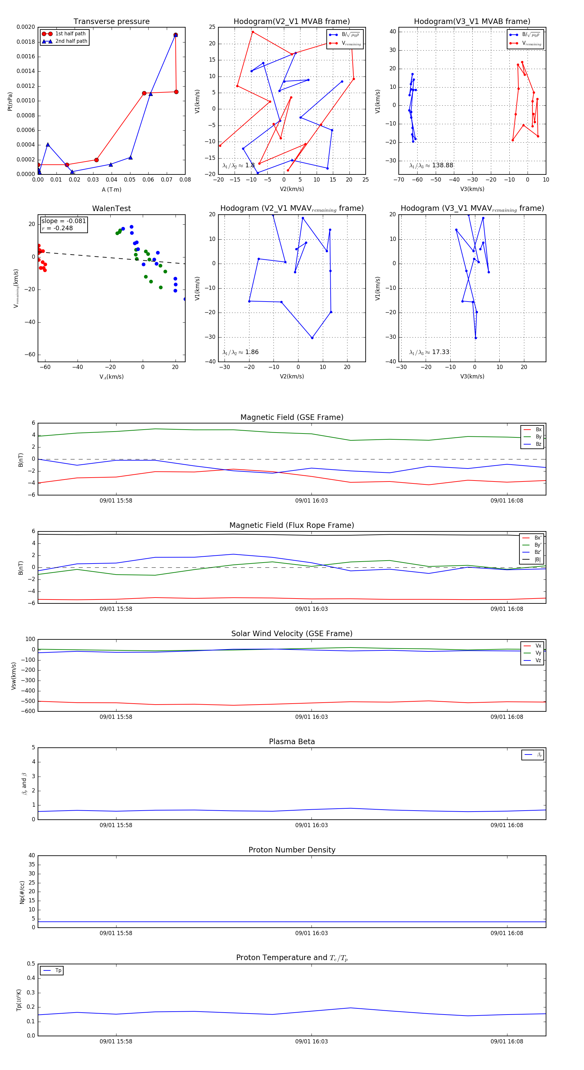Click the λ1/λ3 ≈ 138.88 annotation
This screenshot has width=584, height=1070.
(x=431, y=165)
